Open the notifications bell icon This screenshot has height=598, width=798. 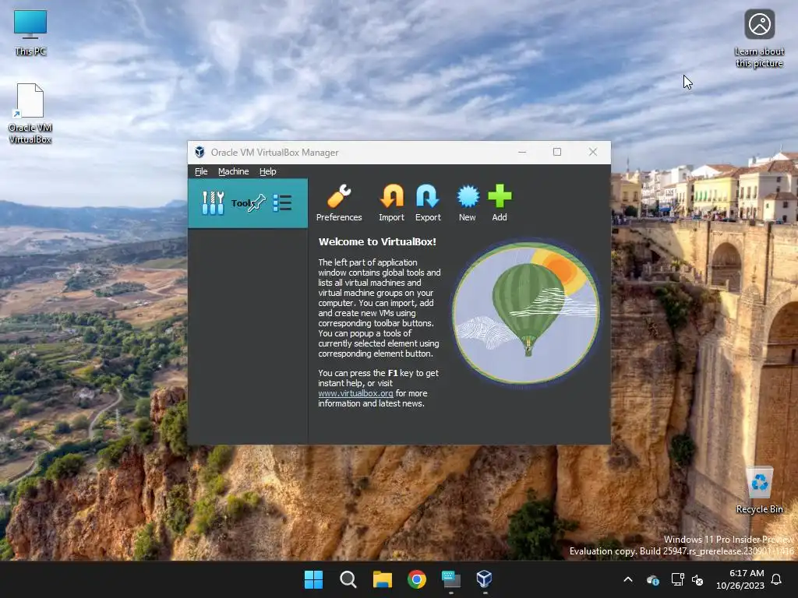coord(777,579)
